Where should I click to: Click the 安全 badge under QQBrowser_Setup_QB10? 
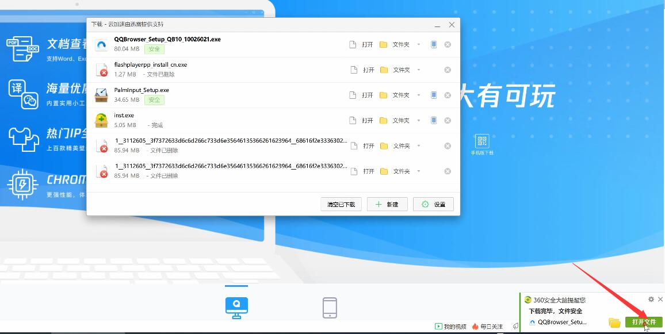point(154,49)
